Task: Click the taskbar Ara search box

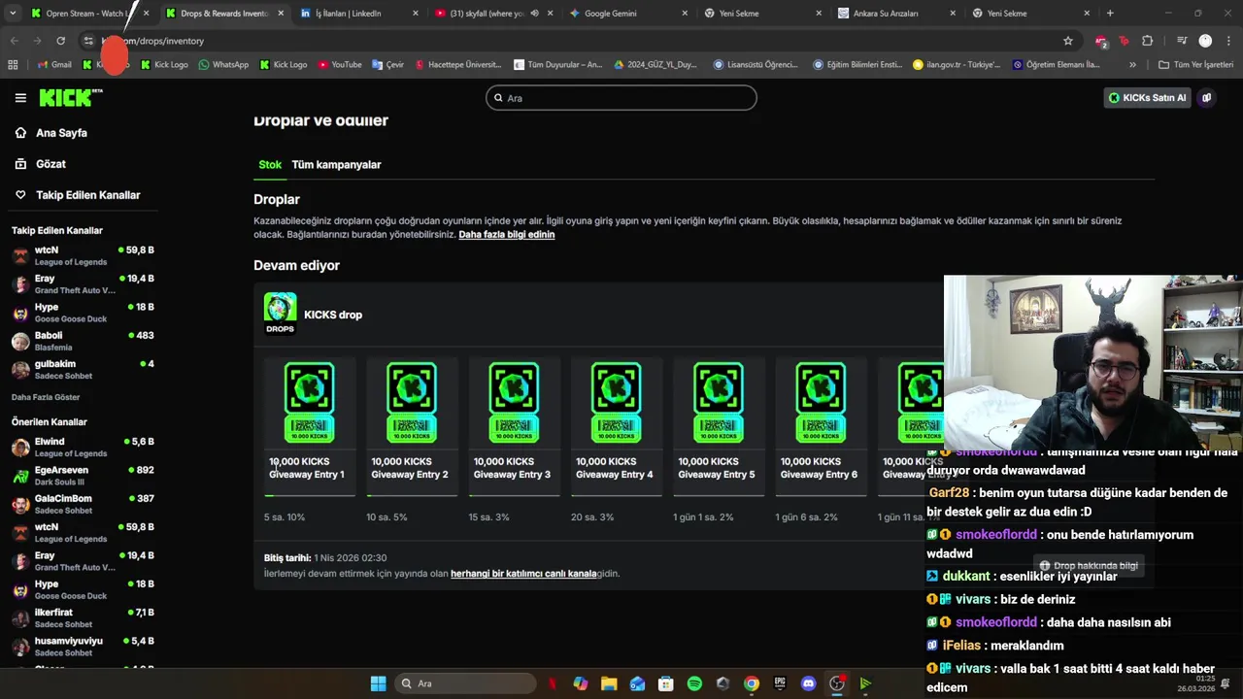Action: 466,683
